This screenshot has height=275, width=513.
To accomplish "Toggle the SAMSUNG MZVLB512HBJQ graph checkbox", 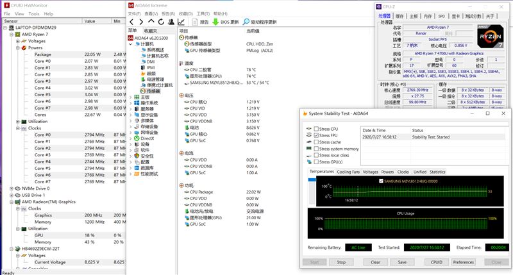I will coord(381,181).
